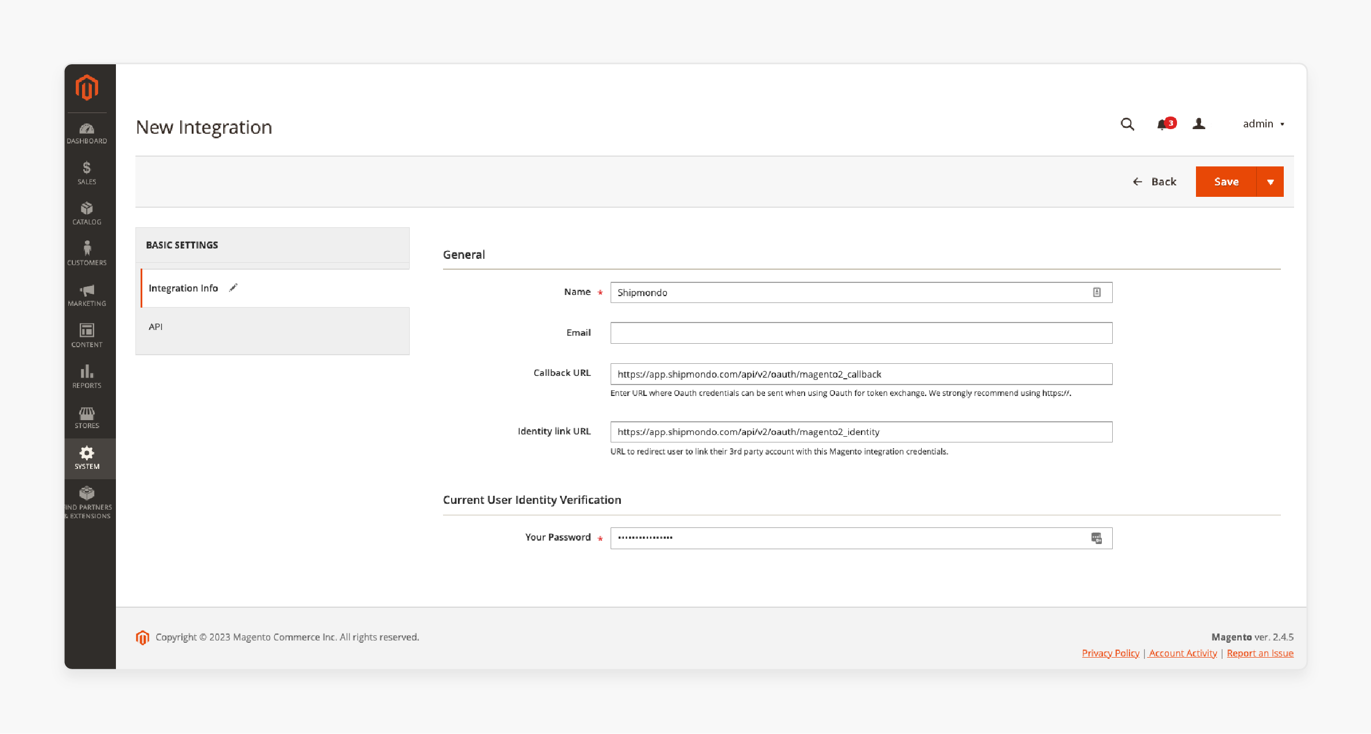The height and width of the screenshot is (734, 1371).
Task: Expand the Save button dropdown arrow
Action: pyautogui.click(x=1270, y=182)
